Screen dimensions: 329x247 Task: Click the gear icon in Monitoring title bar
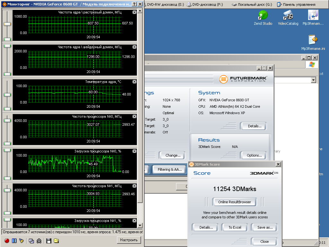point(4,4)
